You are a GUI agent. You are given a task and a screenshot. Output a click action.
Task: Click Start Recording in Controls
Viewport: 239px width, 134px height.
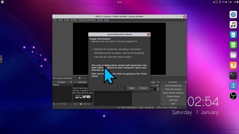(x=173, y=89)
